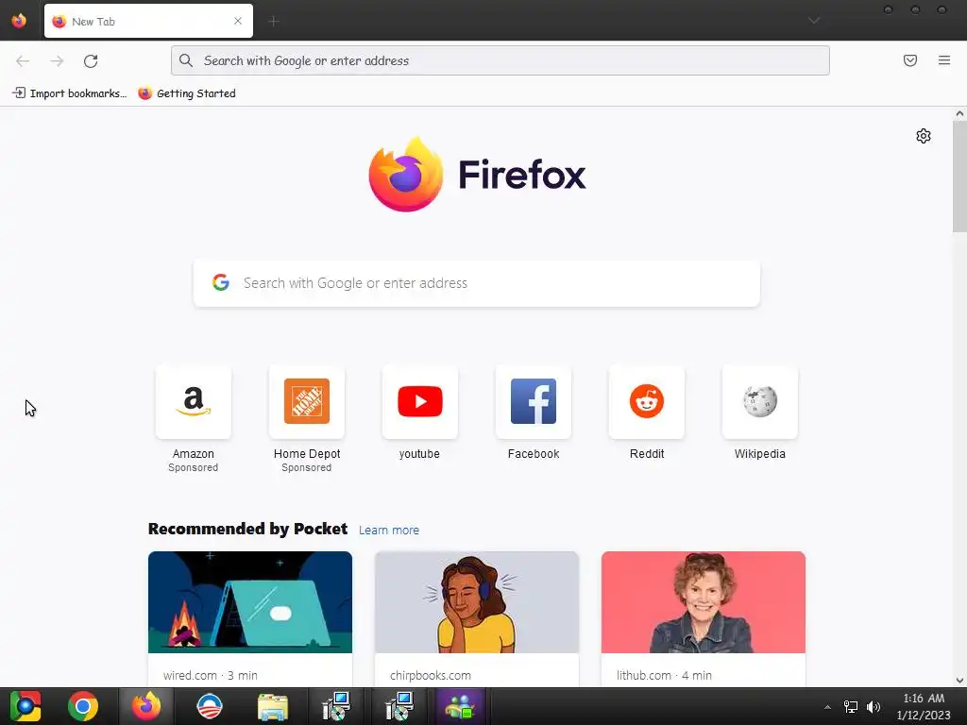Focus the center Google search box

[477, 283]
